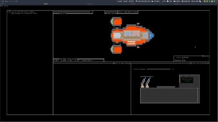Image resolution: width=218 pixels, height=122 pixels.
Task: Click the 'Scout Sector for Resistance' objective line
Action: click(x=21, y=12)
